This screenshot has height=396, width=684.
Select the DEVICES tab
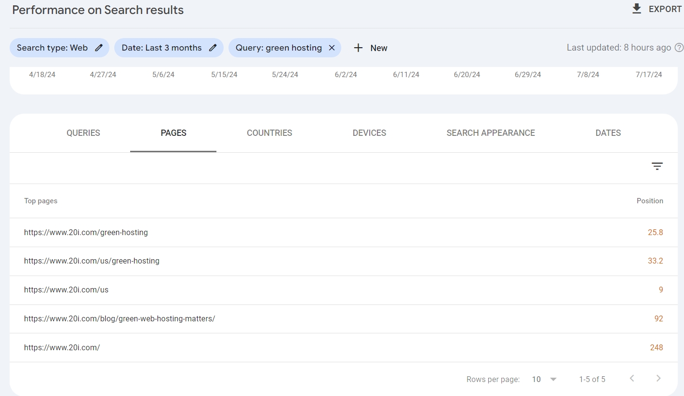369,133
